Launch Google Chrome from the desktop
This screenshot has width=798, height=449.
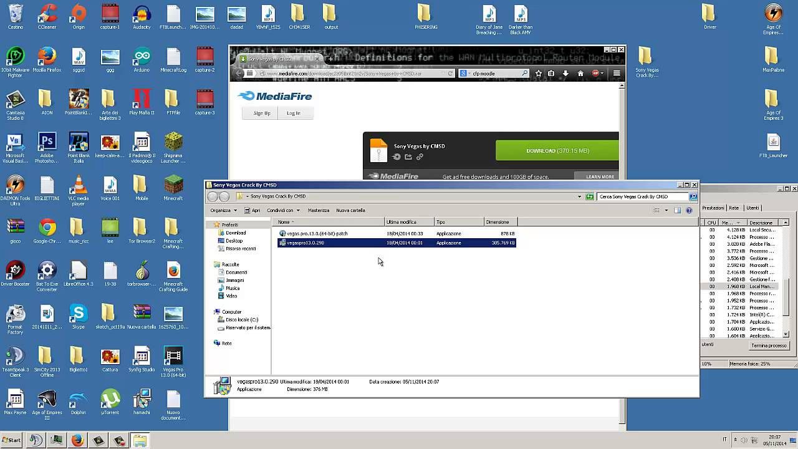(x=47, y=231)
